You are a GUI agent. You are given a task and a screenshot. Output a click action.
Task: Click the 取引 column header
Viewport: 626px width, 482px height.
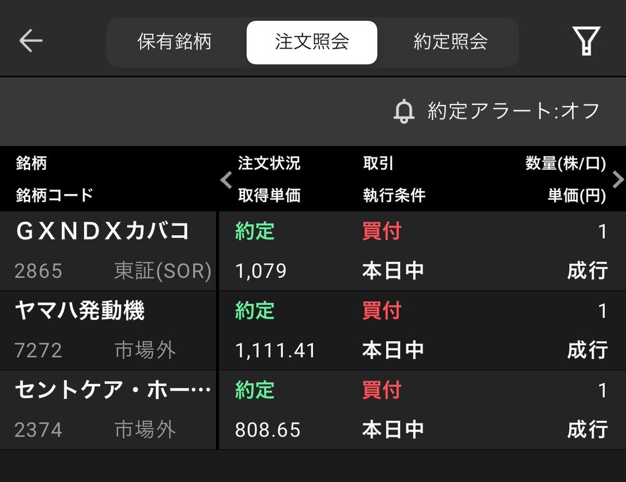coord(378,163)
